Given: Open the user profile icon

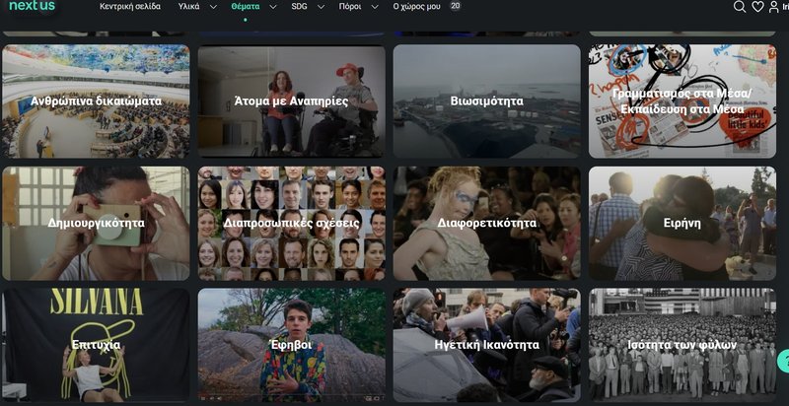Looking at the screenshot, I should pos(774,7).
